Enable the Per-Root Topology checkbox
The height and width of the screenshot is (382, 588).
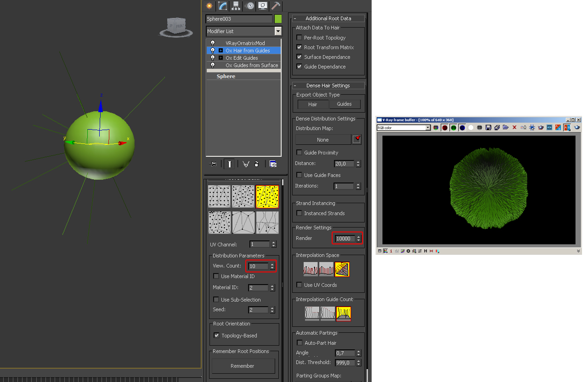pyautogui.click(x=300, y=38)
